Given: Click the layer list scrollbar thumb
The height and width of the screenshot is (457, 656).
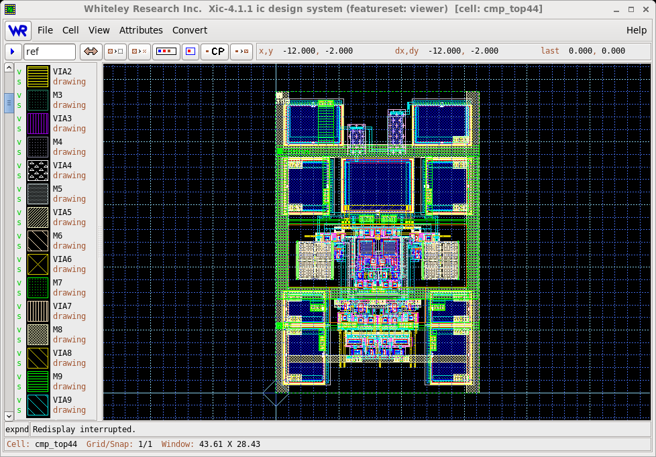Looking at the screenshot, I should pos(9,103).
